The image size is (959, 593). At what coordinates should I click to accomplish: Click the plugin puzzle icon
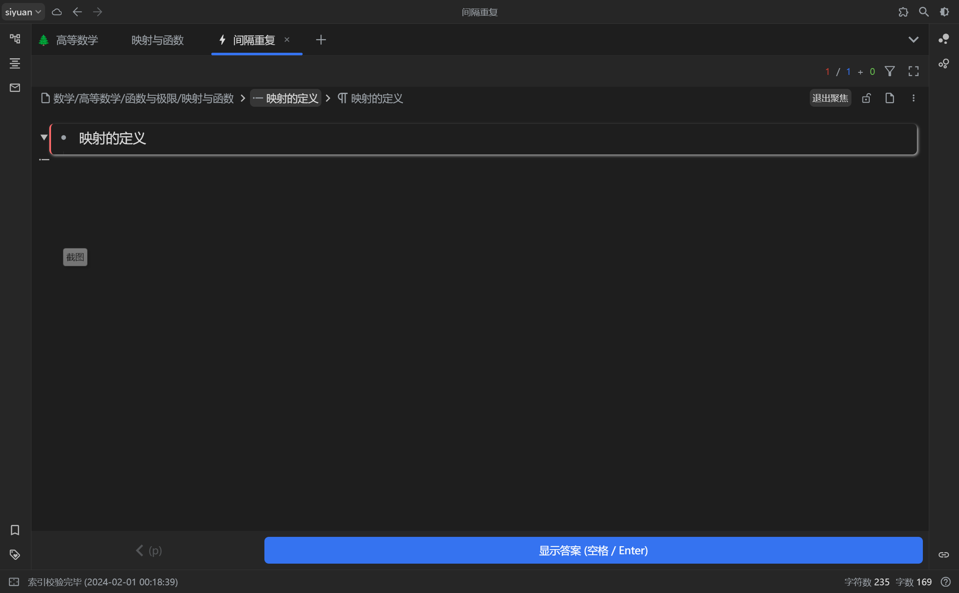pyautogui.click(x=903, y=12)
